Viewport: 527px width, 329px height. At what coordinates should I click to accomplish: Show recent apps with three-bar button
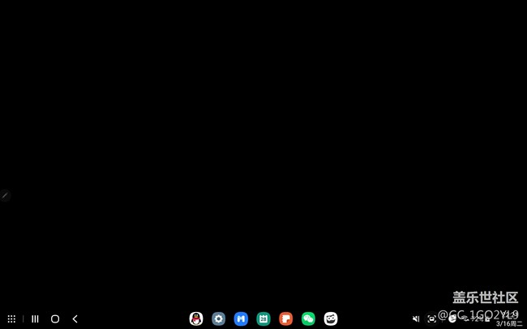35,318
